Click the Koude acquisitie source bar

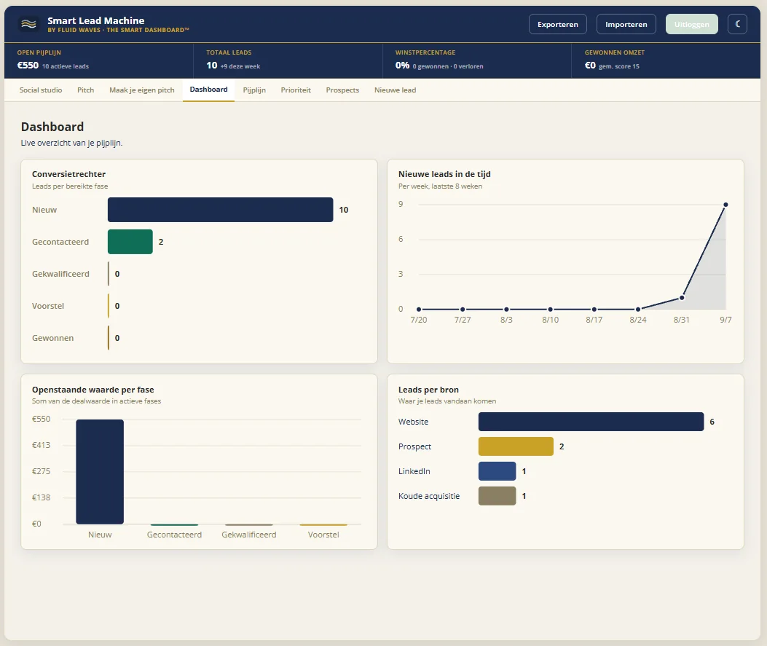click(x=497, y=496)
